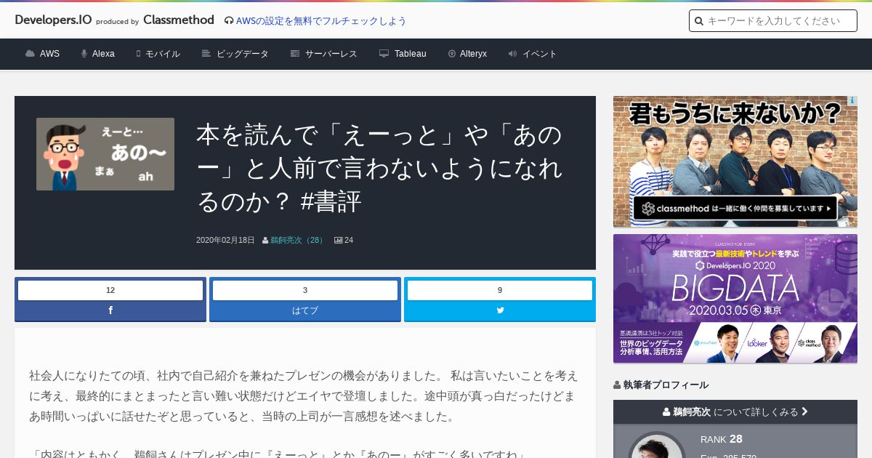Viewport: 872px width, 458px height.
Task: Click the Hatena bookmark count 3
Action: click(x=305, y=290)
